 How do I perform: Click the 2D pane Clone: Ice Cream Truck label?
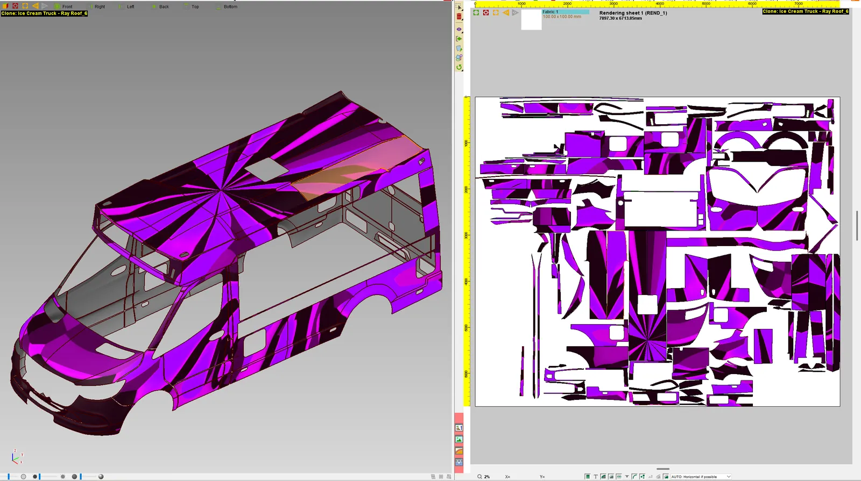pos(806,11)
